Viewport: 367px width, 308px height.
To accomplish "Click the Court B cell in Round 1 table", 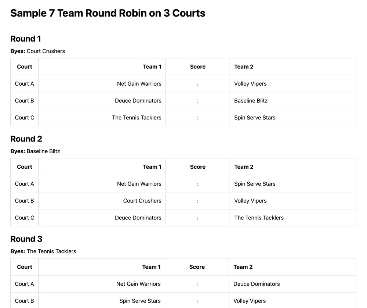I will coord(25,101).
